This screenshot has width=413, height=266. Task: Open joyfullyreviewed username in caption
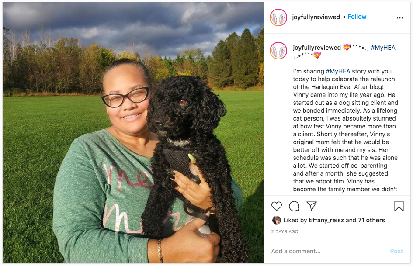coord(317,48)
